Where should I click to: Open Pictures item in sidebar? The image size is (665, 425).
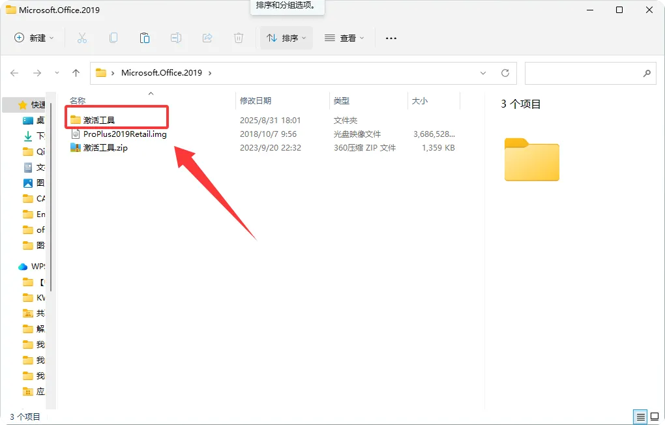[33, 183]
